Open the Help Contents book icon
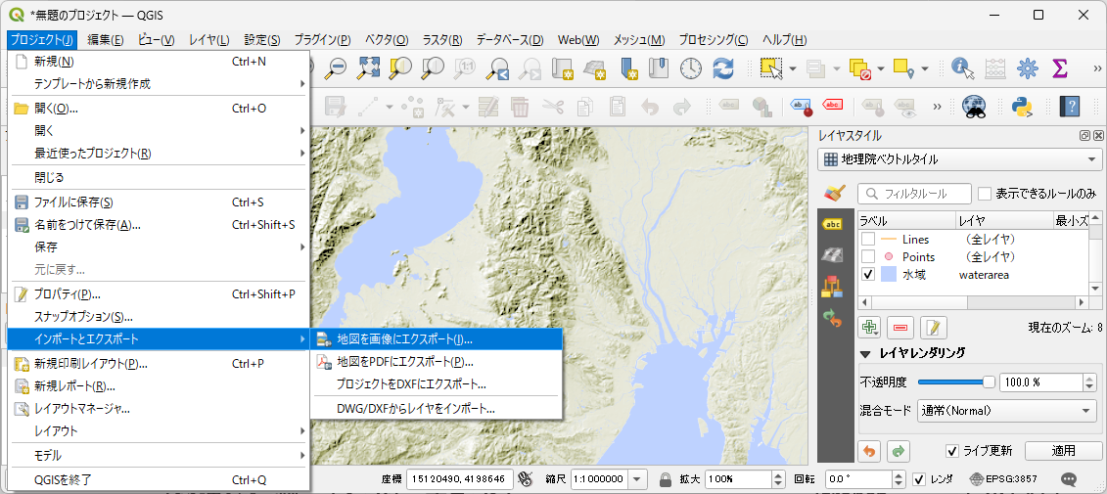This screenshot has height=494, width=1107. (x=1070, y=107)
